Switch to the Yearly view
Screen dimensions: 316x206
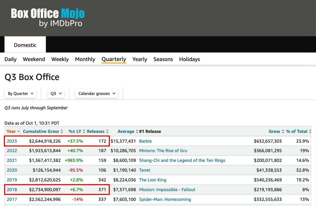pyautogui.click(x=140, y=59)
